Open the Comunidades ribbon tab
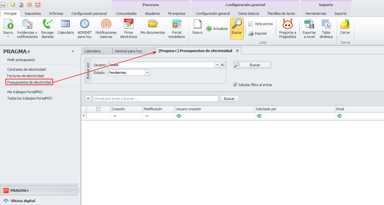384x205 pixels. point(127,13)
